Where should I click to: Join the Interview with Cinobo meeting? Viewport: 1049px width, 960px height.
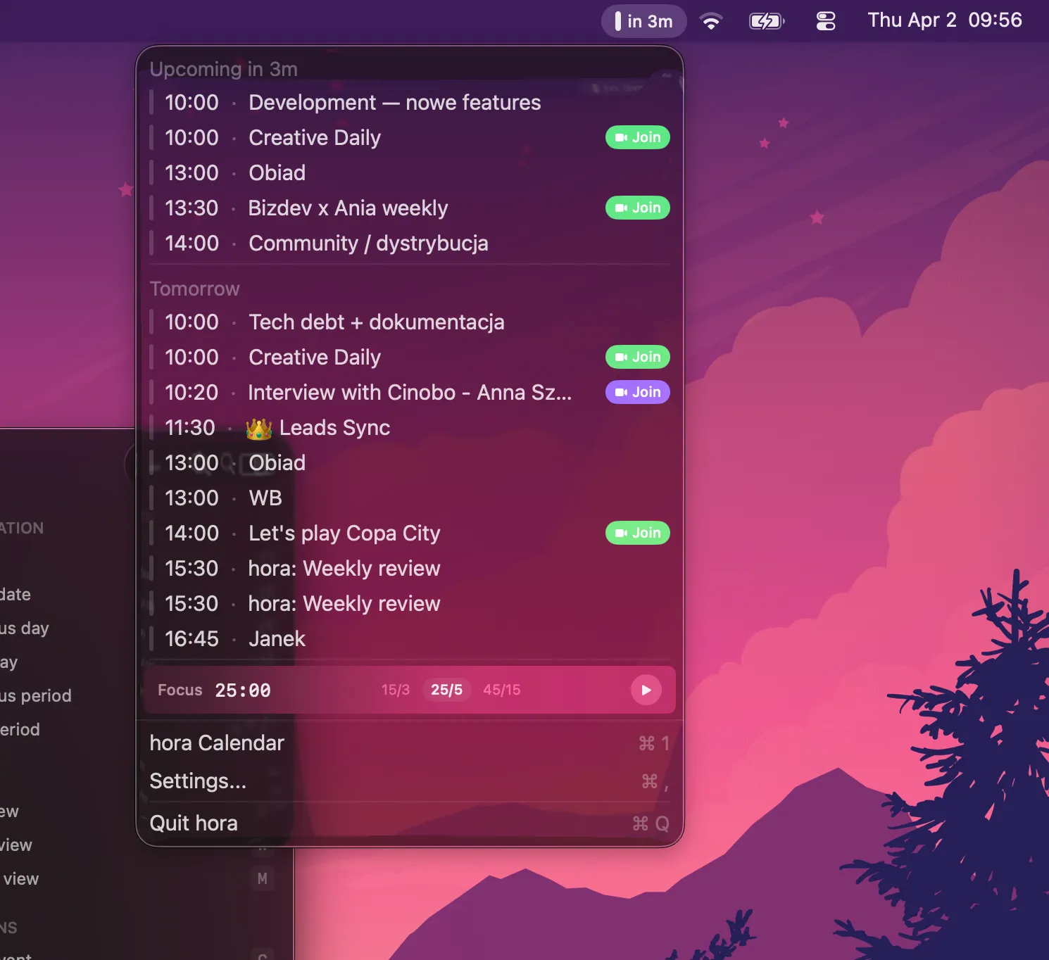point(637,392)
